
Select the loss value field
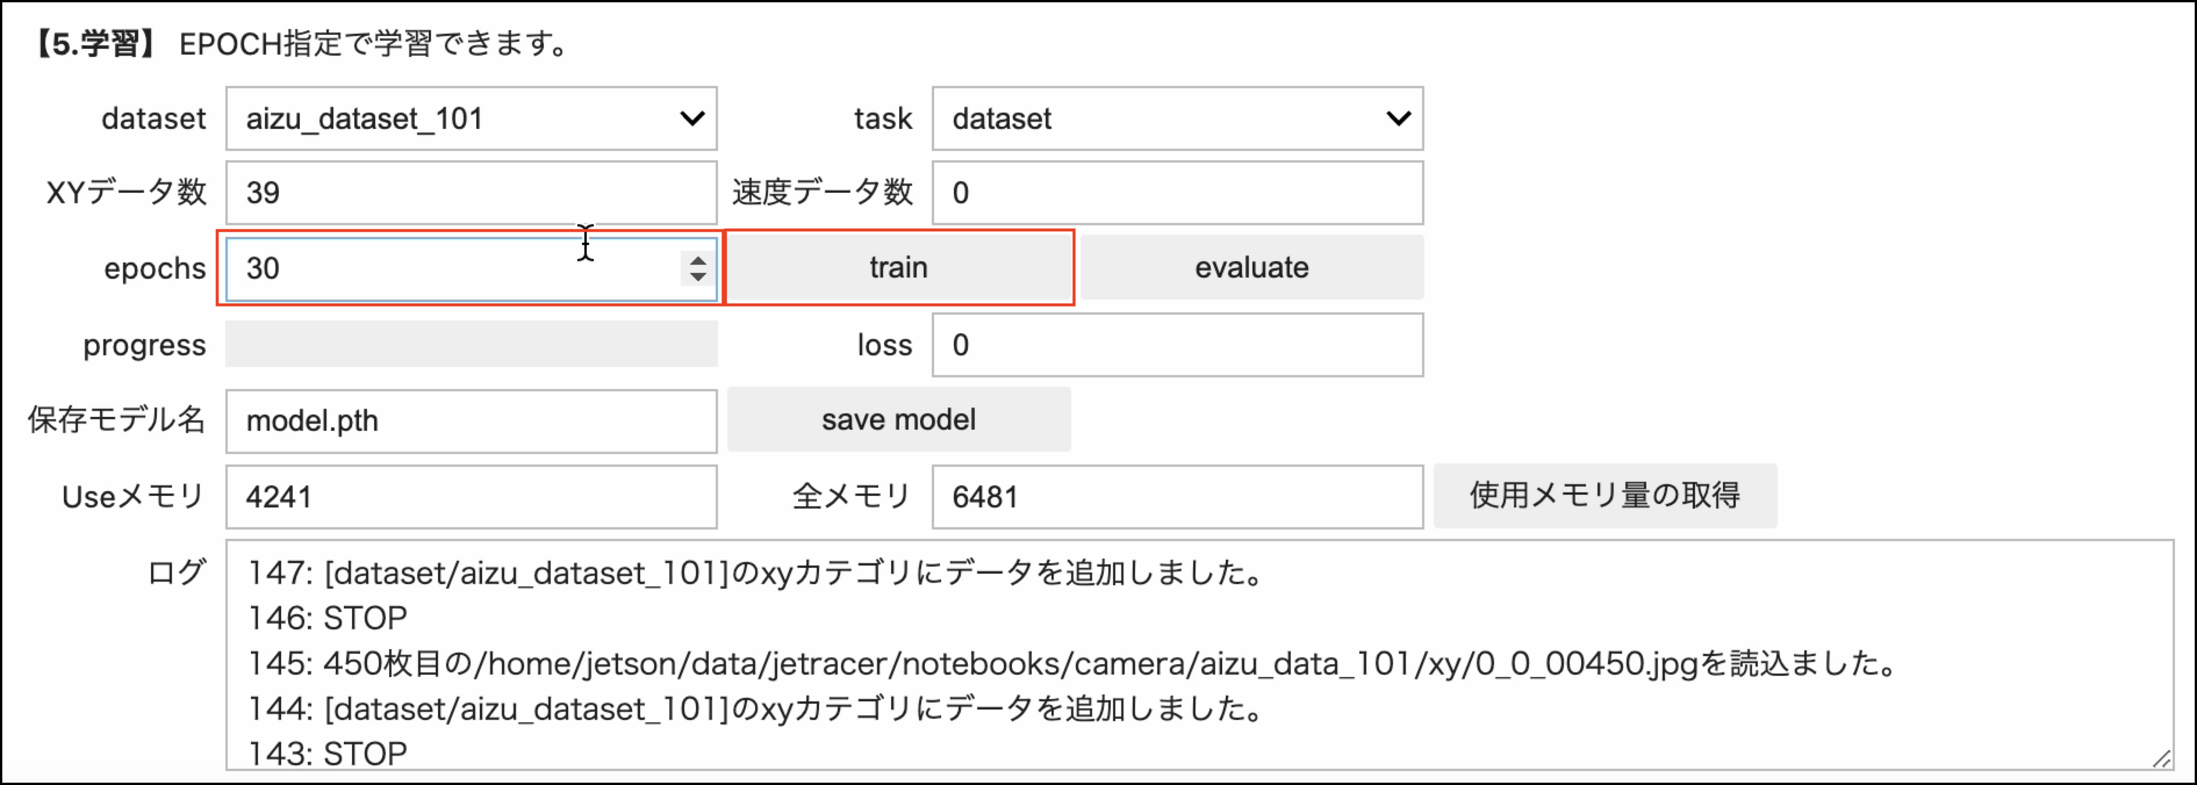[1177, 345]
